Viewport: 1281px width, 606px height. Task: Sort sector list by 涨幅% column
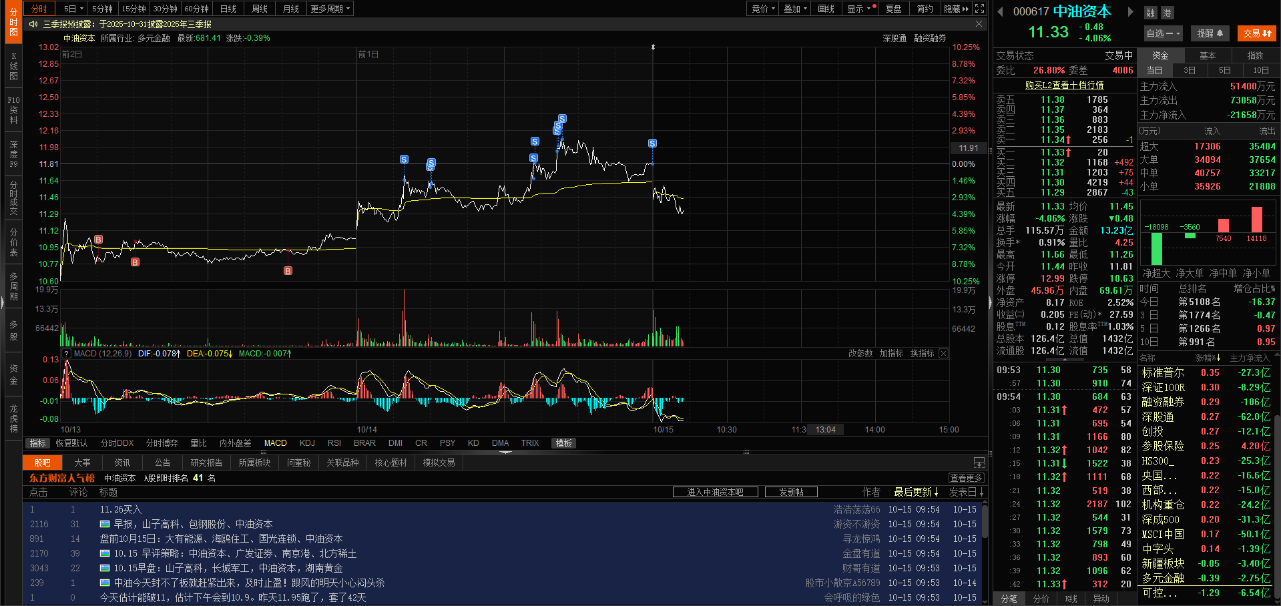click(1208, 358)
